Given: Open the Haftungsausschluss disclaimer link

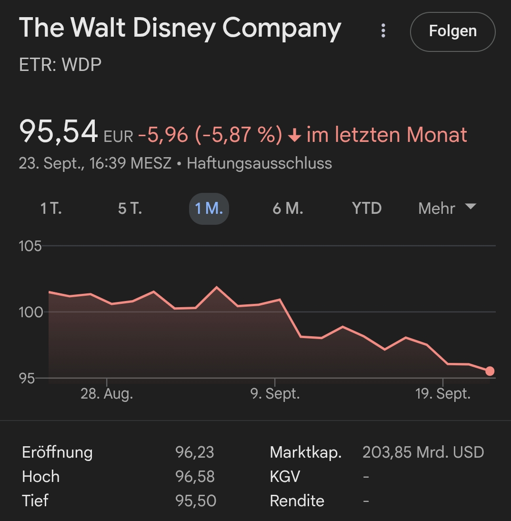Looking at the screenshot, I should [x=259, y=163].
